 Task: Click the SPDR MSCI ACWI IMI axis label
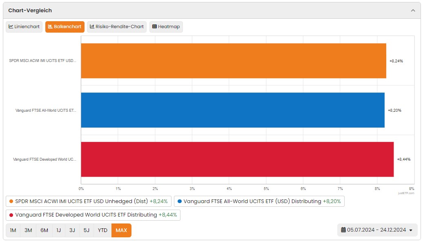click(42, 61)
